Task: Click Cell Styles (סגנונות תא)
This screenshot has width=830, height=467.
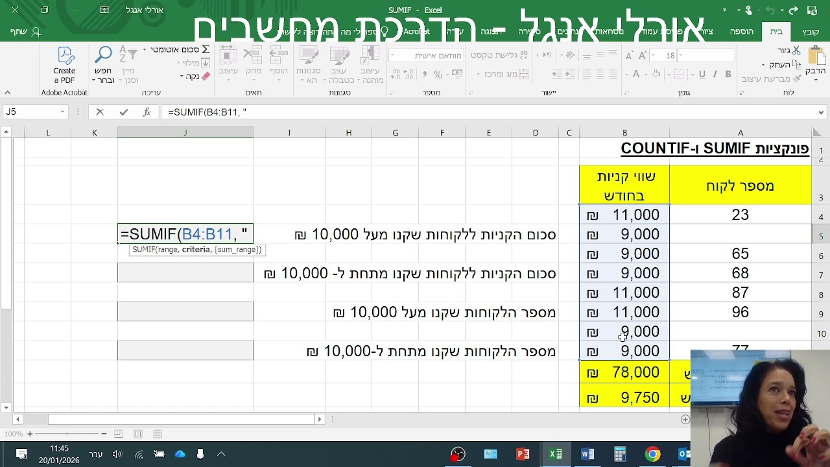Action: [x=309, y=65]
